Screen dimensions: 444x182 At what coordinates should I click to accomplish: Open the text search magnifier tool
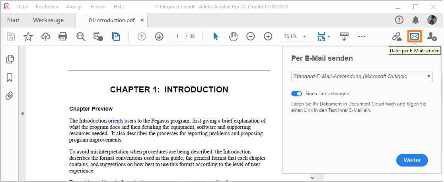tap(81, 37)
